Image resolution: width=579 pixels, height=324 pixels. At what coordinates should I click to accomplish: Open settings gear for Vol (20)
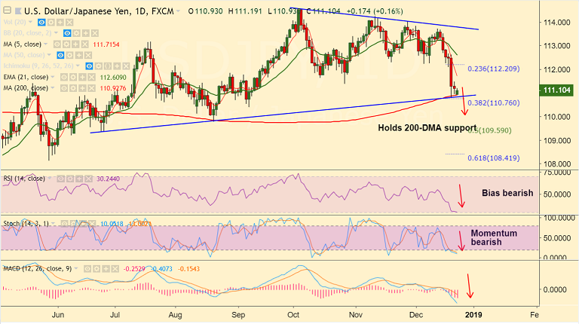point(51,22)
